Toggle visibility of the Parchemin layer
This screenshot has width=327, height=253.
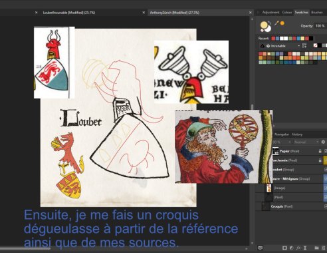pos(326,160)
